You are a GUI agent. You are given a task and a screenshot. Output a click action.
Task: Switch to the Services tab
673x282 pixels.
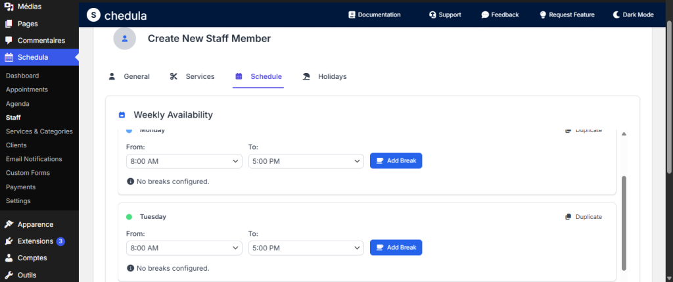tap(192, 76)
